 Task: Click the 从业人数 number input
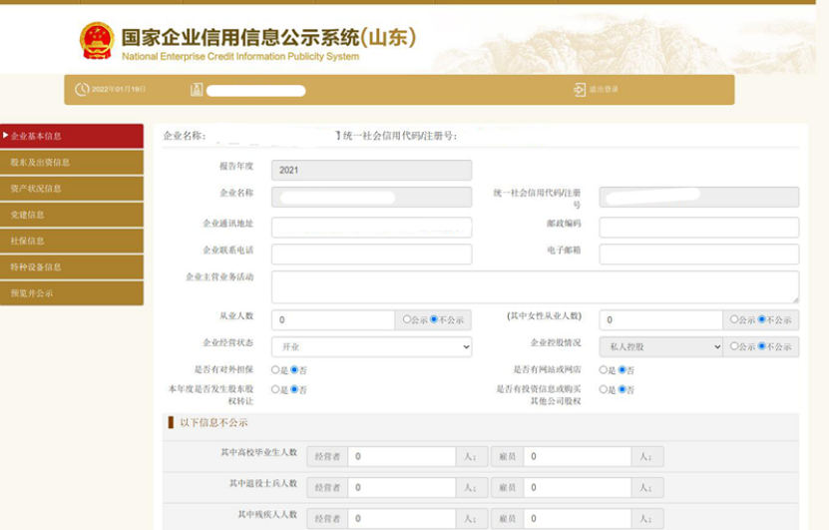click(333, 320)
